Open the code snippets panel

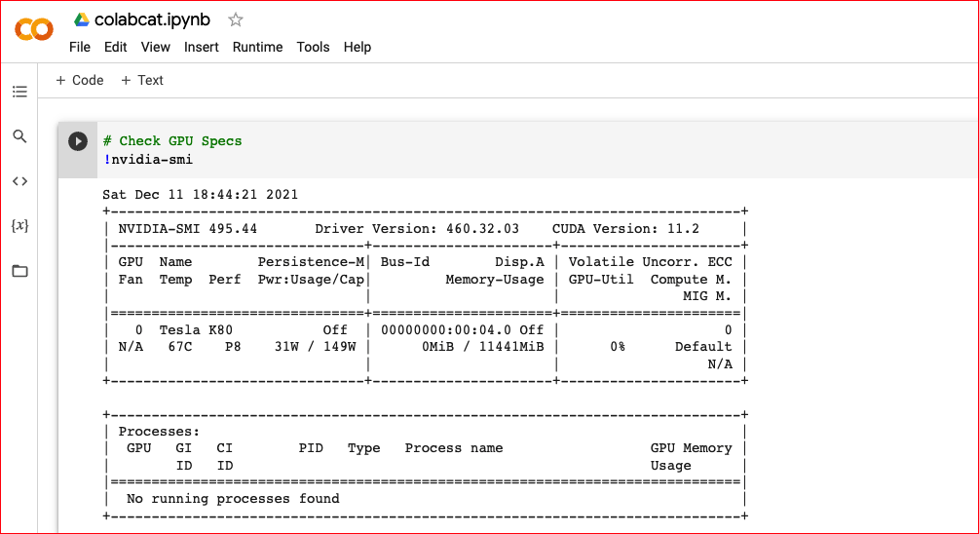[x=20, y=181]
